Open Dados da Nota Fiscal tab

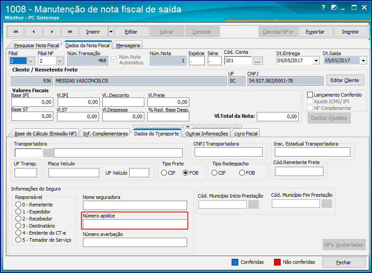pyautogui.click(x=87, y=45)
